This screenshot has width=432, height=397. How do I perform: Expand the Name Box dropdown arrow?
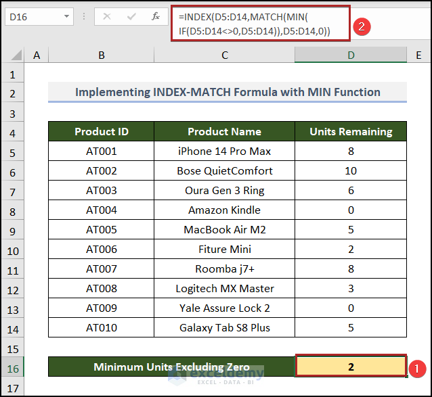[66, 16]
